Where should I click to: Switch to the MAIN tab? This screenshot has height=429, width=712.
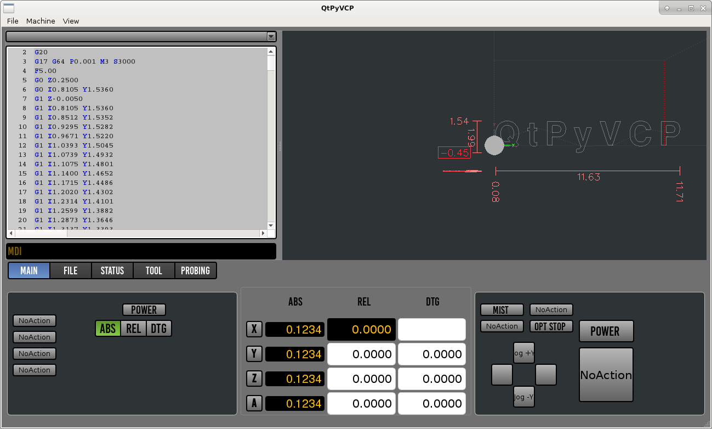coord(29,270)
